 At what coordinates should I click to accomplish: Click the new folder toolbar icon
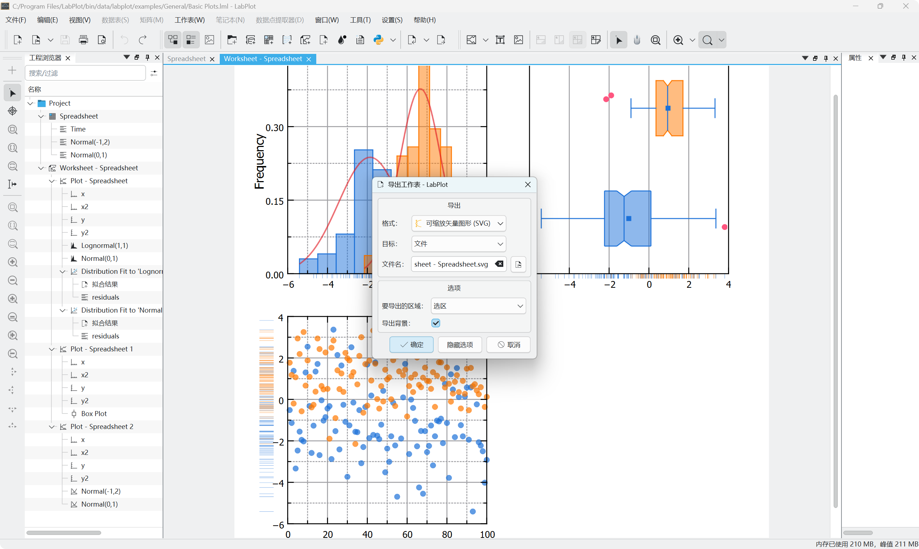[x=232, y=40]
